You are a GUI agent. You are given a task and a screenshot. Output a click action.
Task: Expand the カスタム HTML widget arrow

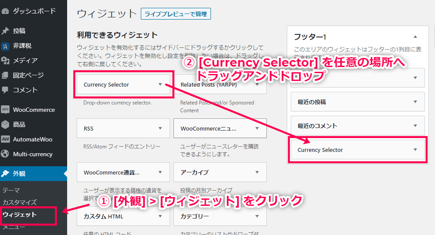click(x=160, y=216)
